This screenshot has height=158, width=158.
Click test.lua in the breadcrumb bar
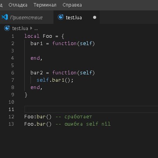20,29
